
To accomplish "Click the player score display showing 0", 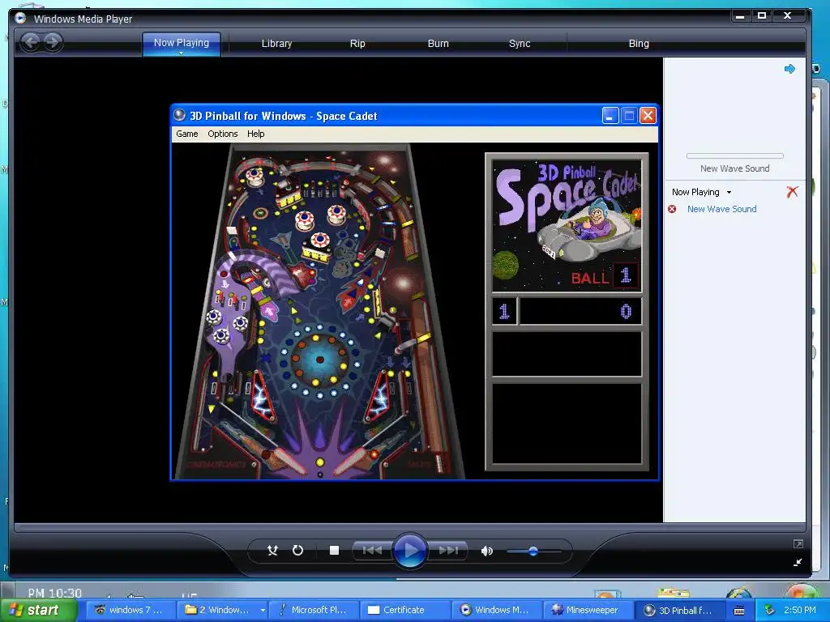I will tap(580, 311).
